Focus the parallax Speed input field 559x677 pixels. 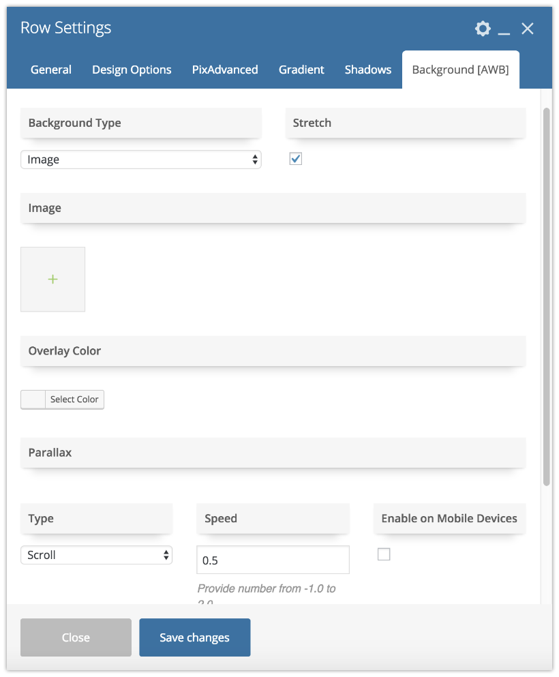(x=273, y=560)
